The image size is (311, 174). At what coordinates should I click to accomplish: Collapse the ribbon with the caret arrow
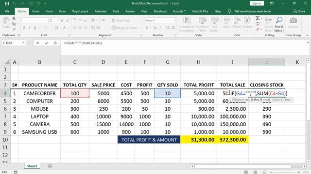coord(308,35)
